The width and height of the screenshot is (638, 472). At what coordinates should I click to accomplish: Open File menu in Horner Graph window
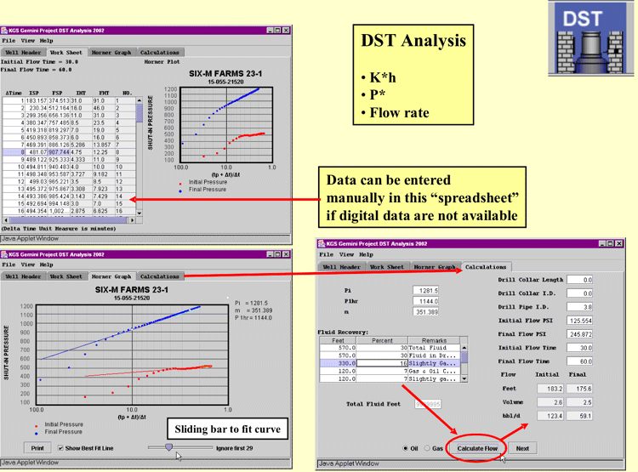tap(9, 264)
